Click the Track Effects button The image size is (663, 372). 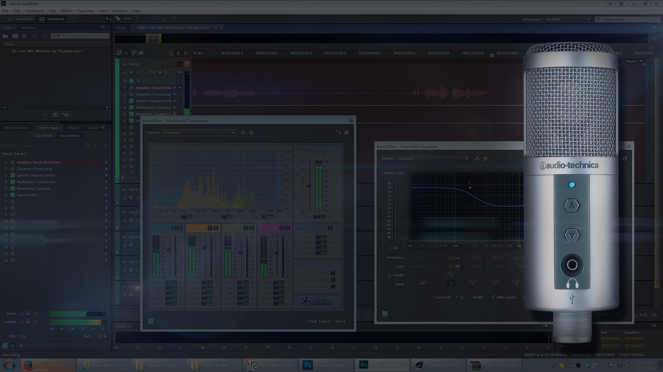(x=70, y=135)
